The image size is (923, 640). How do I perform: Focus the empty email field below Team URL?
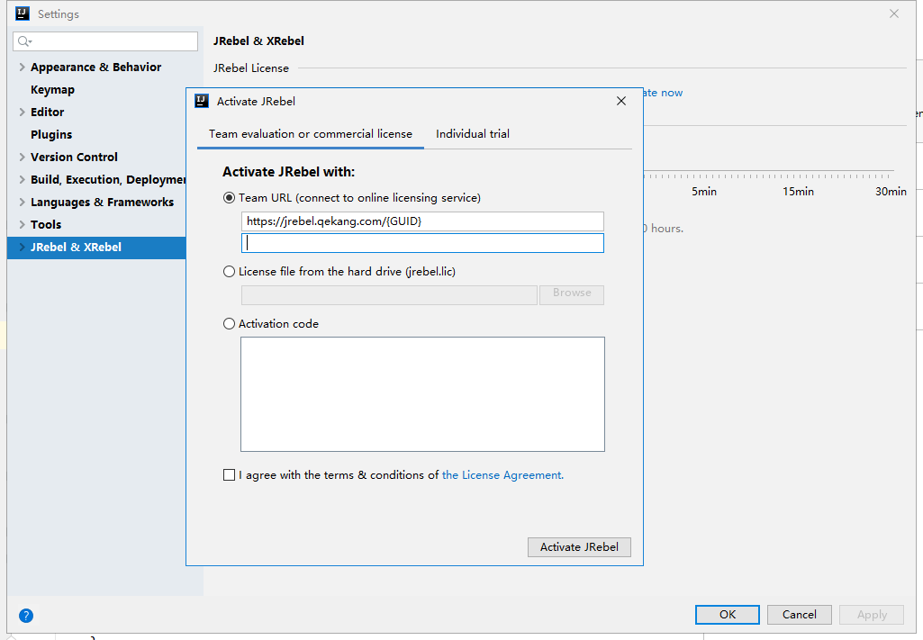(422, 243)
